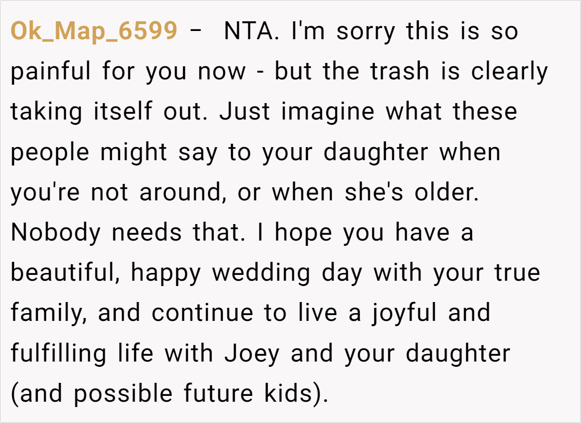Click on the word "fulfilling"
The image size is (581, 423).
tap(58, 353)
